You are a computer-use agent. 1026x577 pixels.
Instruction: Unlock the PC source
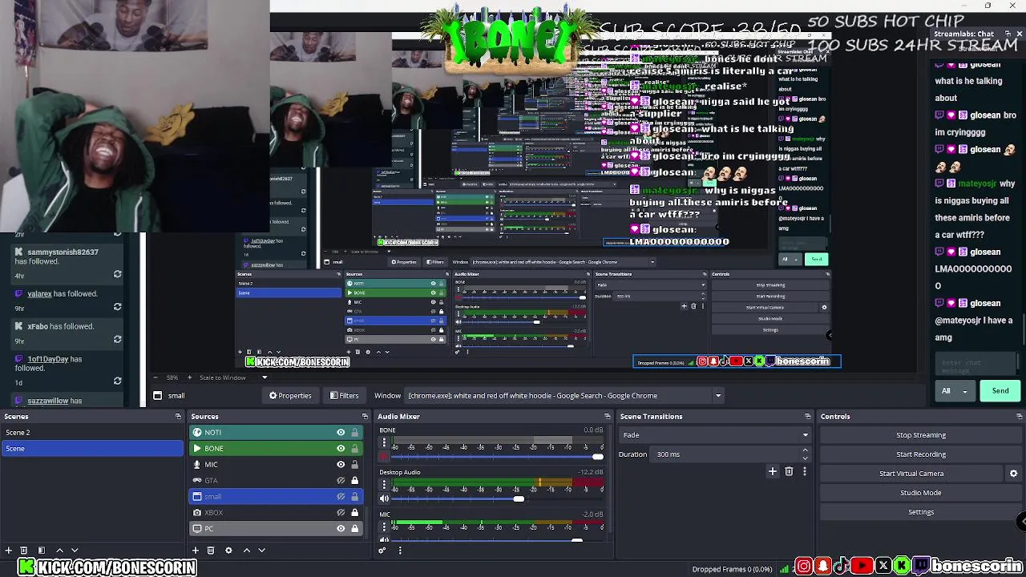tap(354, 529)
